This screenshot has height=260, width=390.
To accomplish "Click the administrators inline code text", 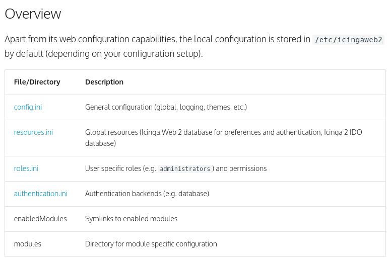I will click(x=185, y=169).
